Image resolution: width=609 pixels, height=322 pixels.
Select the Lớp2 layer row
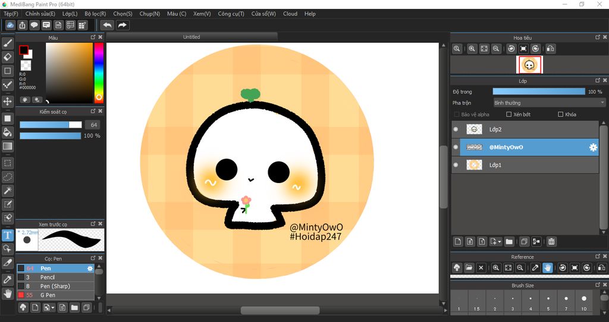coord(526,129)
